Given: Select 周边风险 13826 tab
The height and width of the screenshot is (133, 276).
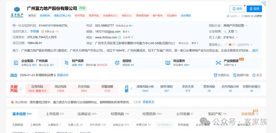Looking at the screenshot, I should [60, 89].
